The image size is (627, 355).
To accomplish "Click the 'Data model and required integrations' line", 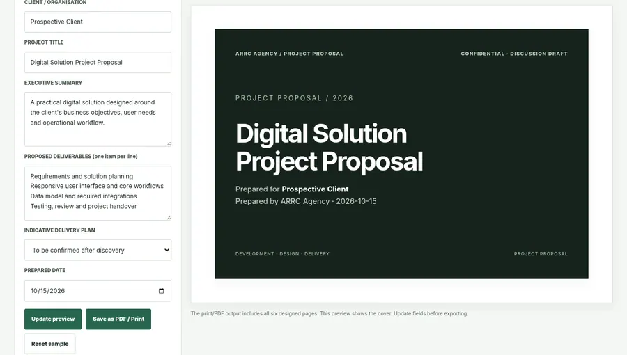I will 84,196.
